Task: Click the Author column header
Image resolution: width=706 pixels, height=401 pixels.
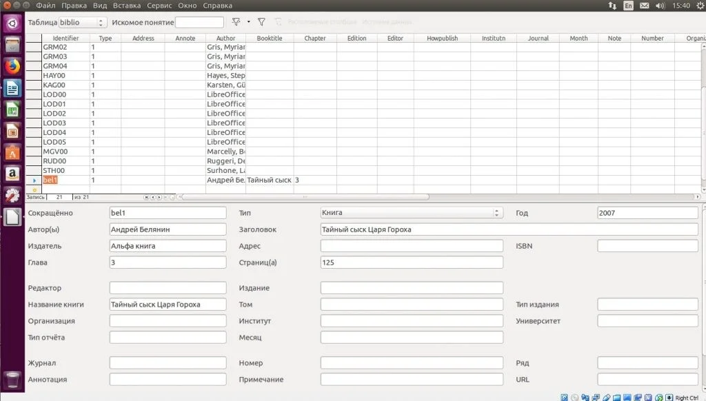Action: (225, 39)
